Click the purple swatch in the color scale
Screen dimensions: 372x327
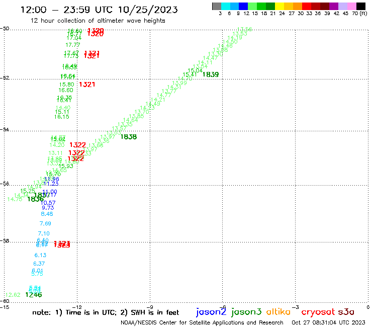(x=334, y=6)
